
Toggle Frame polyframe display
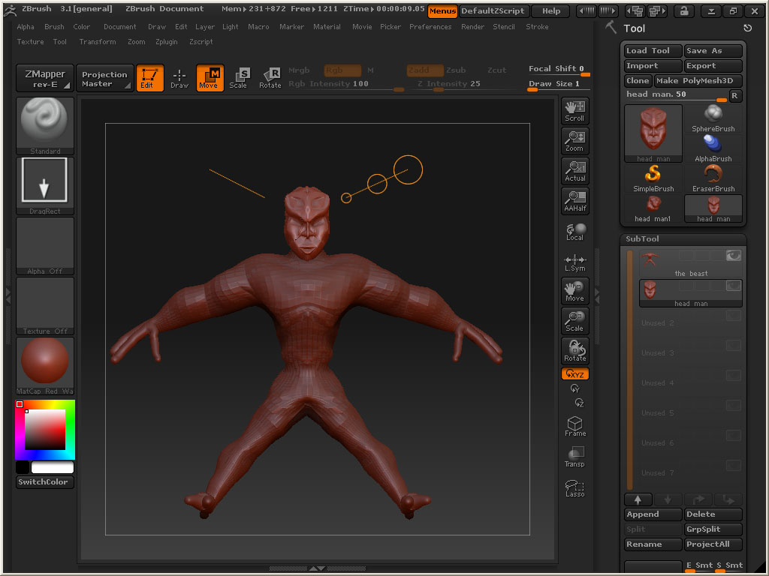click(x=574, y=427)
